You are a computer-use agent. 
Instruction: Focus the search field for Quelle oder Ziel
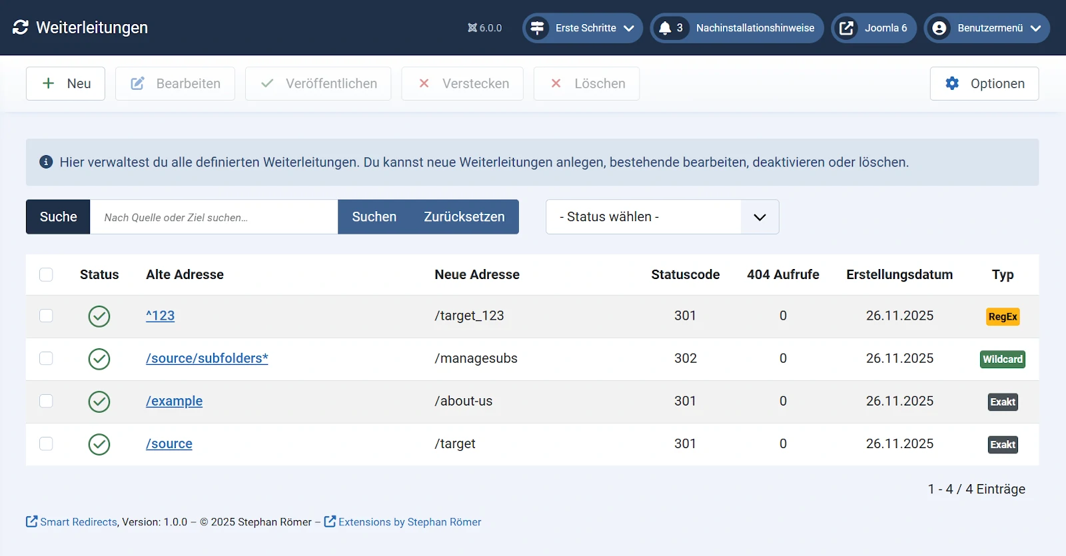pos(213,217)
